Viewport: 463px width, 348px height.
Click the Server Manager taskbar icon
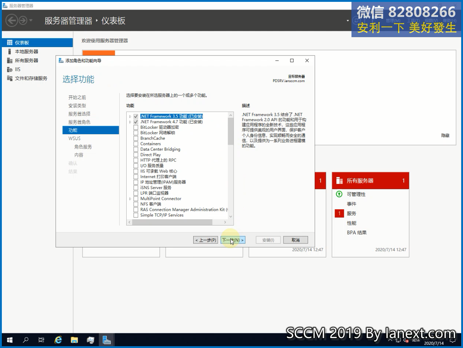[x=107, y=340]
